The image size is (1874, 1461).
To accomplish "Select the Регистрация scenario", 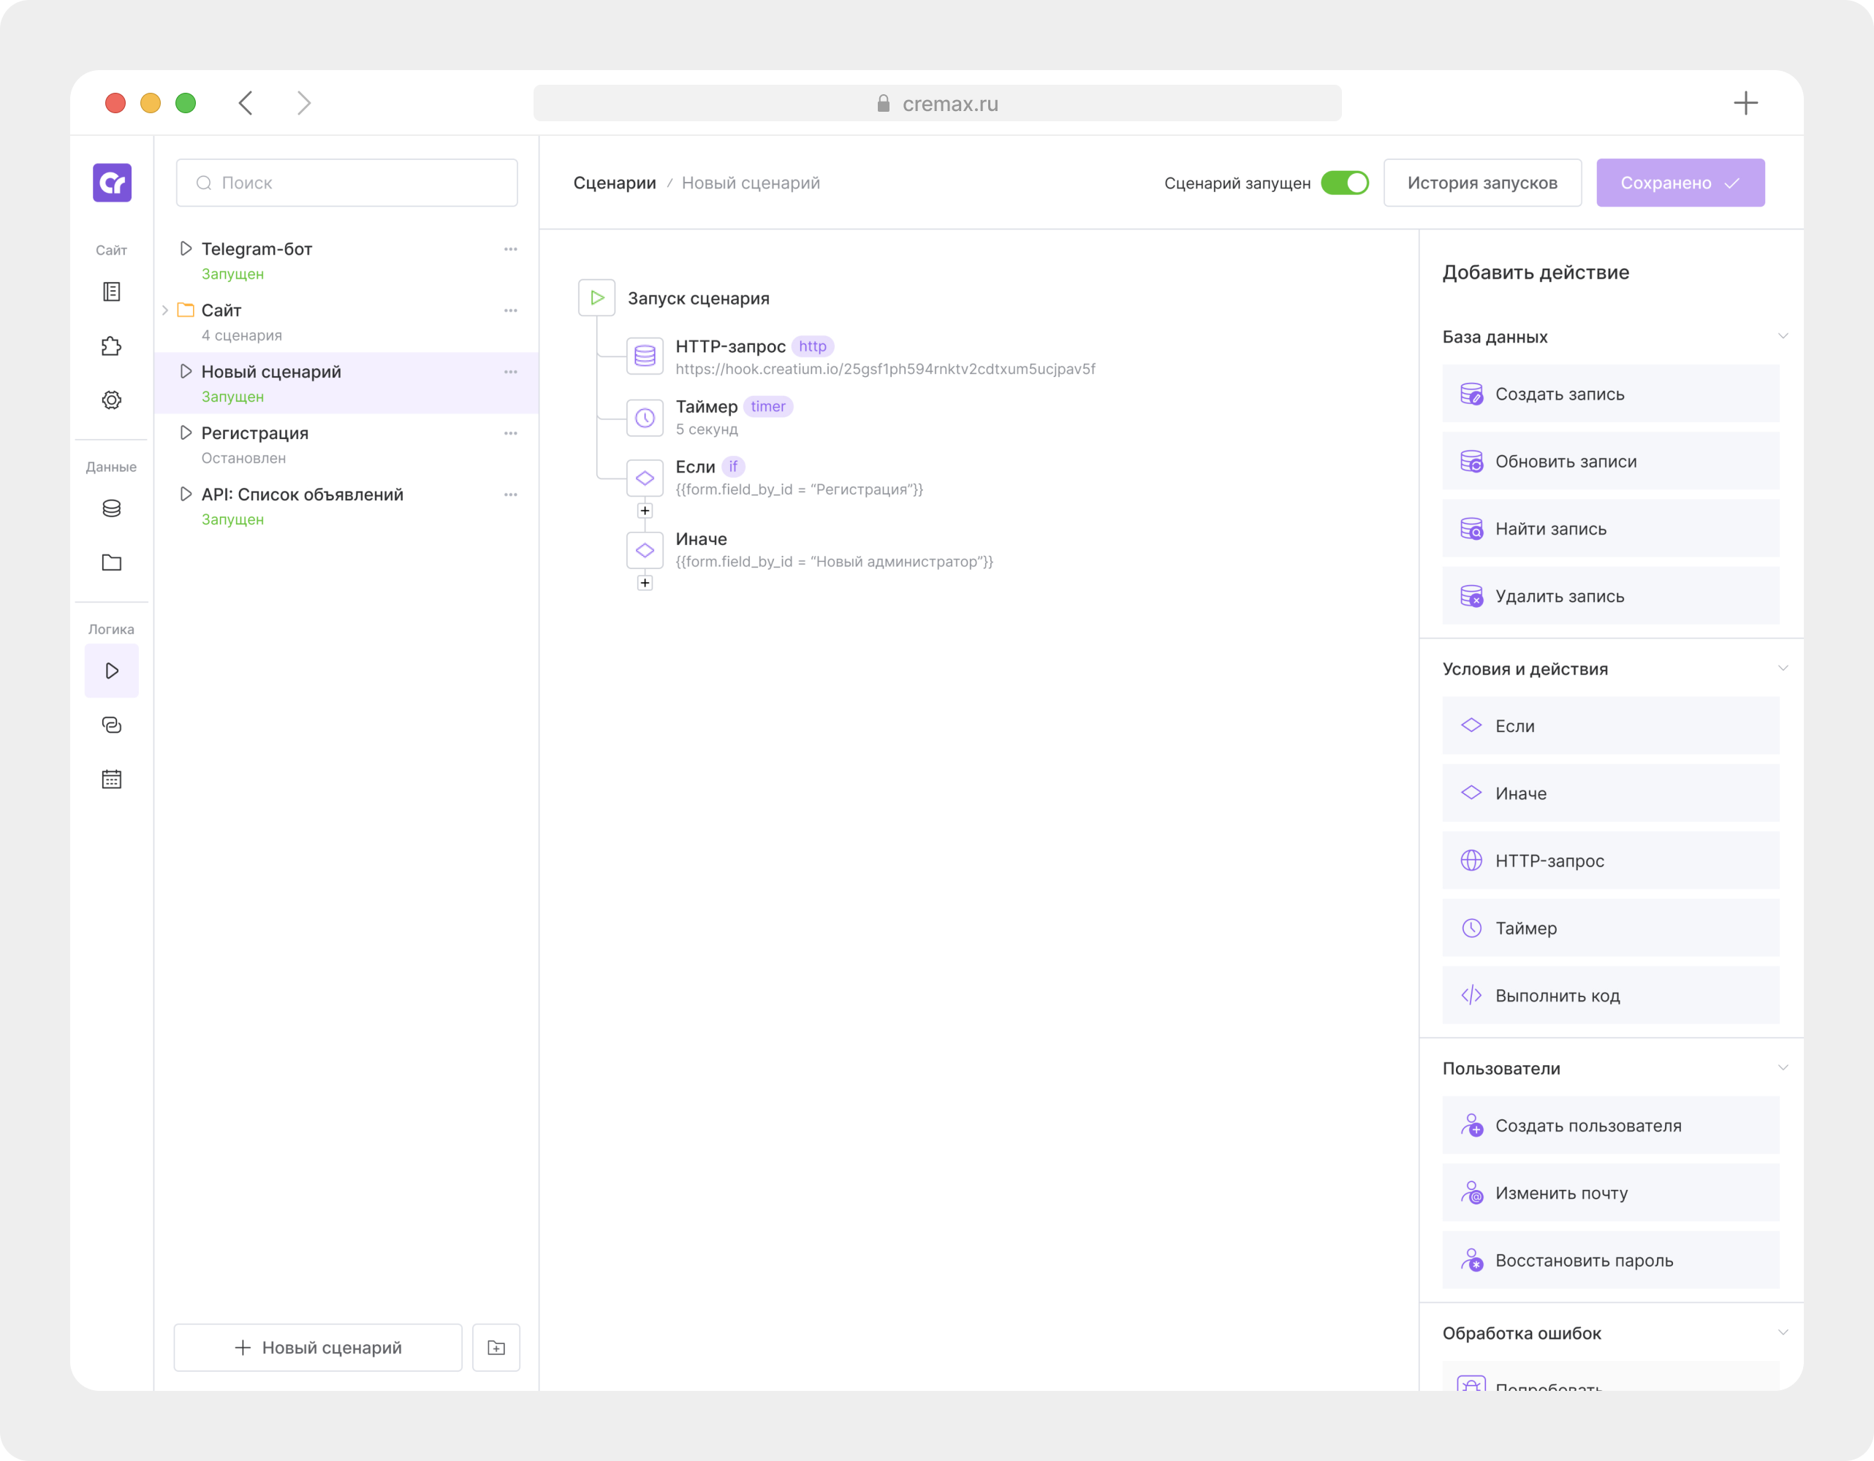I will tap(346, 445).
